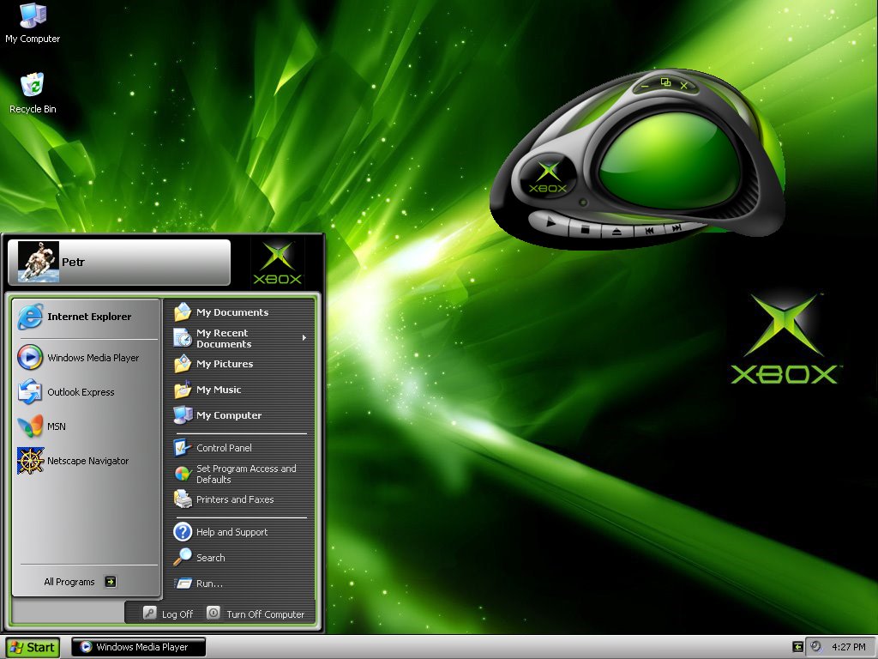Image resolution: width=878 pixels, height=659 pixels.
Task: Open Printers and Faxes
Action: point(240,499)
